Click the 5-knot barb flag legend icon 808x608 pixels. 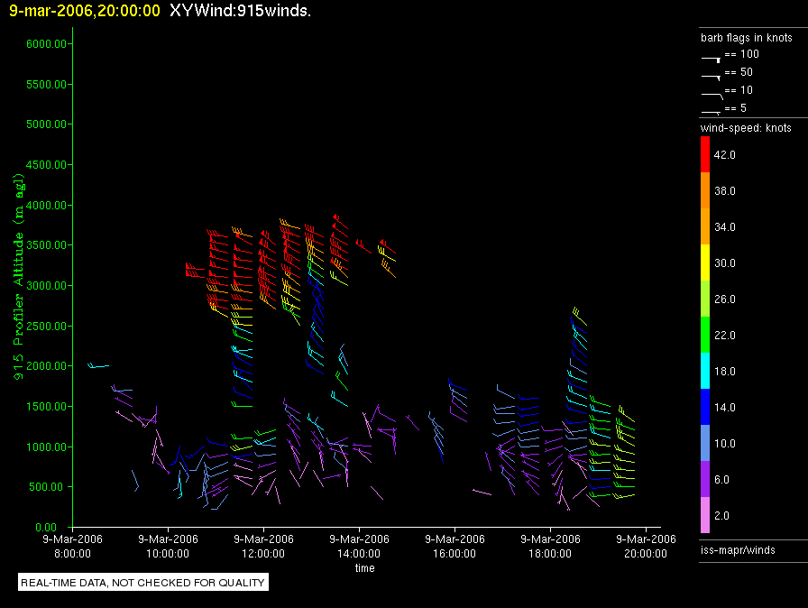[x=711, y=110]
